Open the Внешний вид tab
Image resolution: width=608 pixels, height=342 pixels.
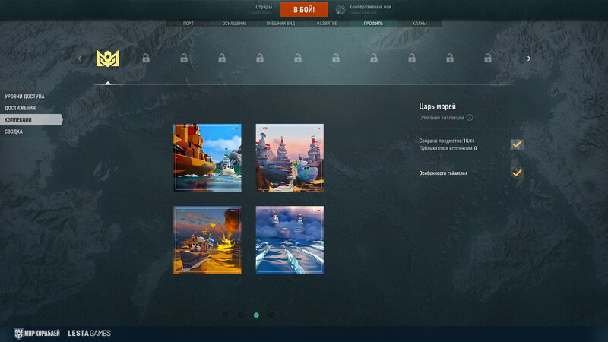(x=280, y=24)
